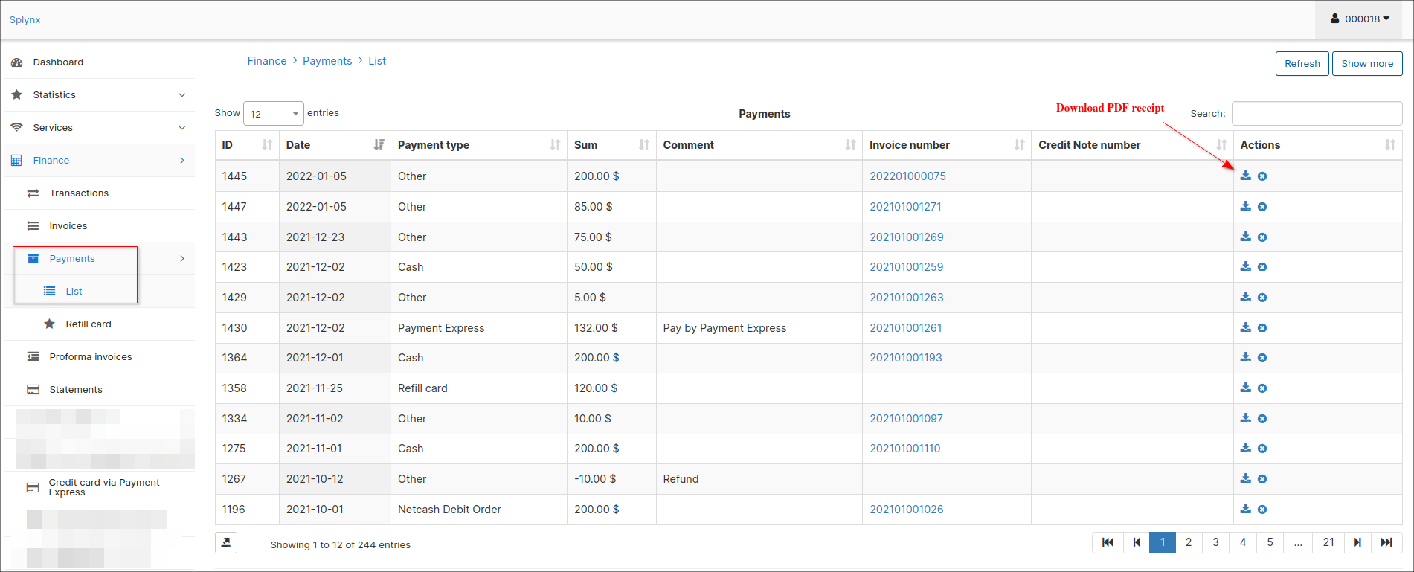
Task: Click the circle action icon for refund payment 1267
Action: [1262, 479]
